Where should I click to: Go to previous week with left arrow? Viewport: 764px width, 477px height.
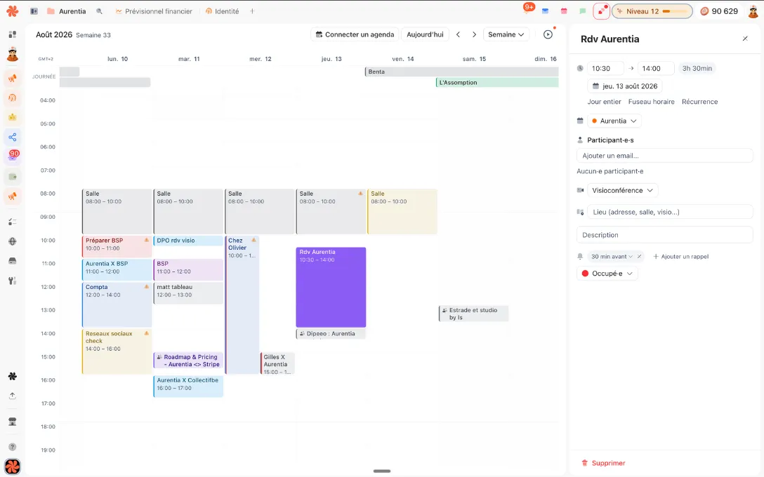458,34
